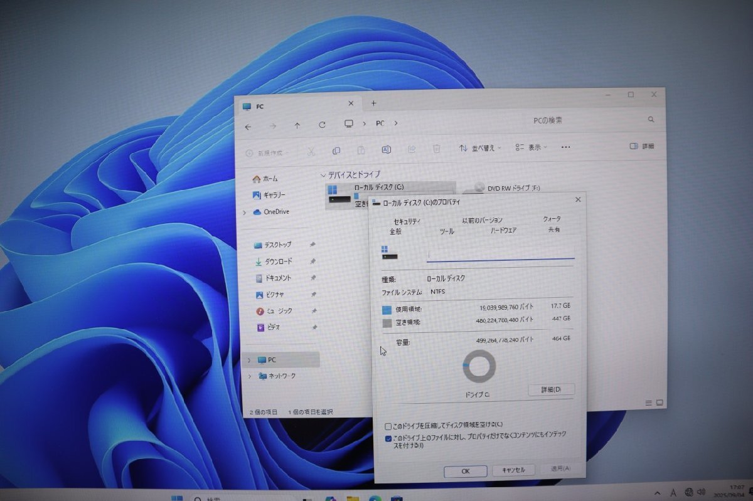Image resolution: width=753 pixels, height=501 pixels.
Task: Toggle the 詳細 details pane icon
Action: point(640,146)
